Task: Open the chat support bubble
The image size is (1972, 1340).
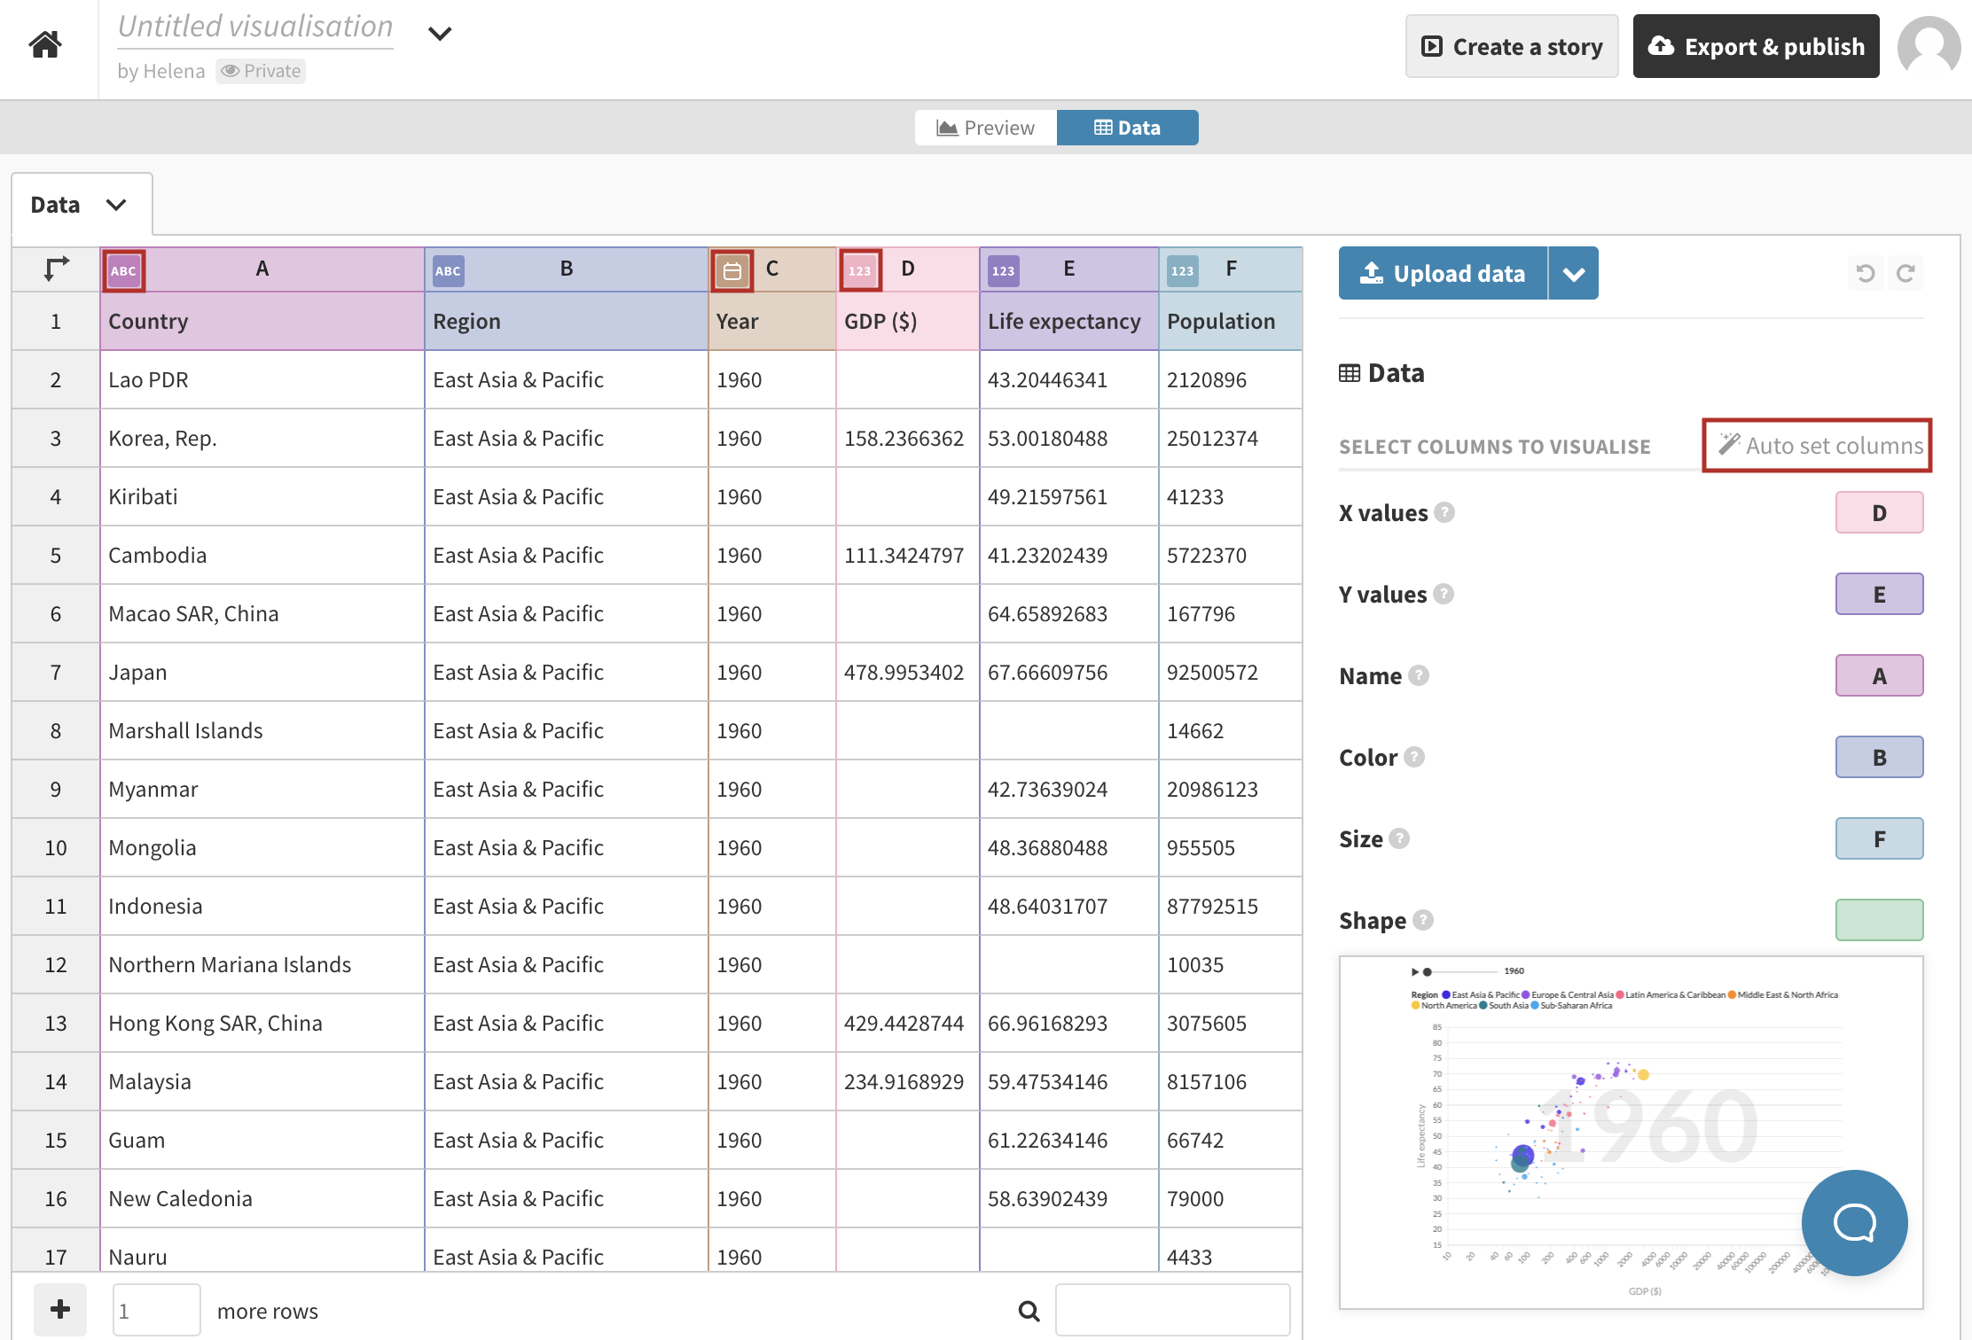Action: (1854, 1222)
